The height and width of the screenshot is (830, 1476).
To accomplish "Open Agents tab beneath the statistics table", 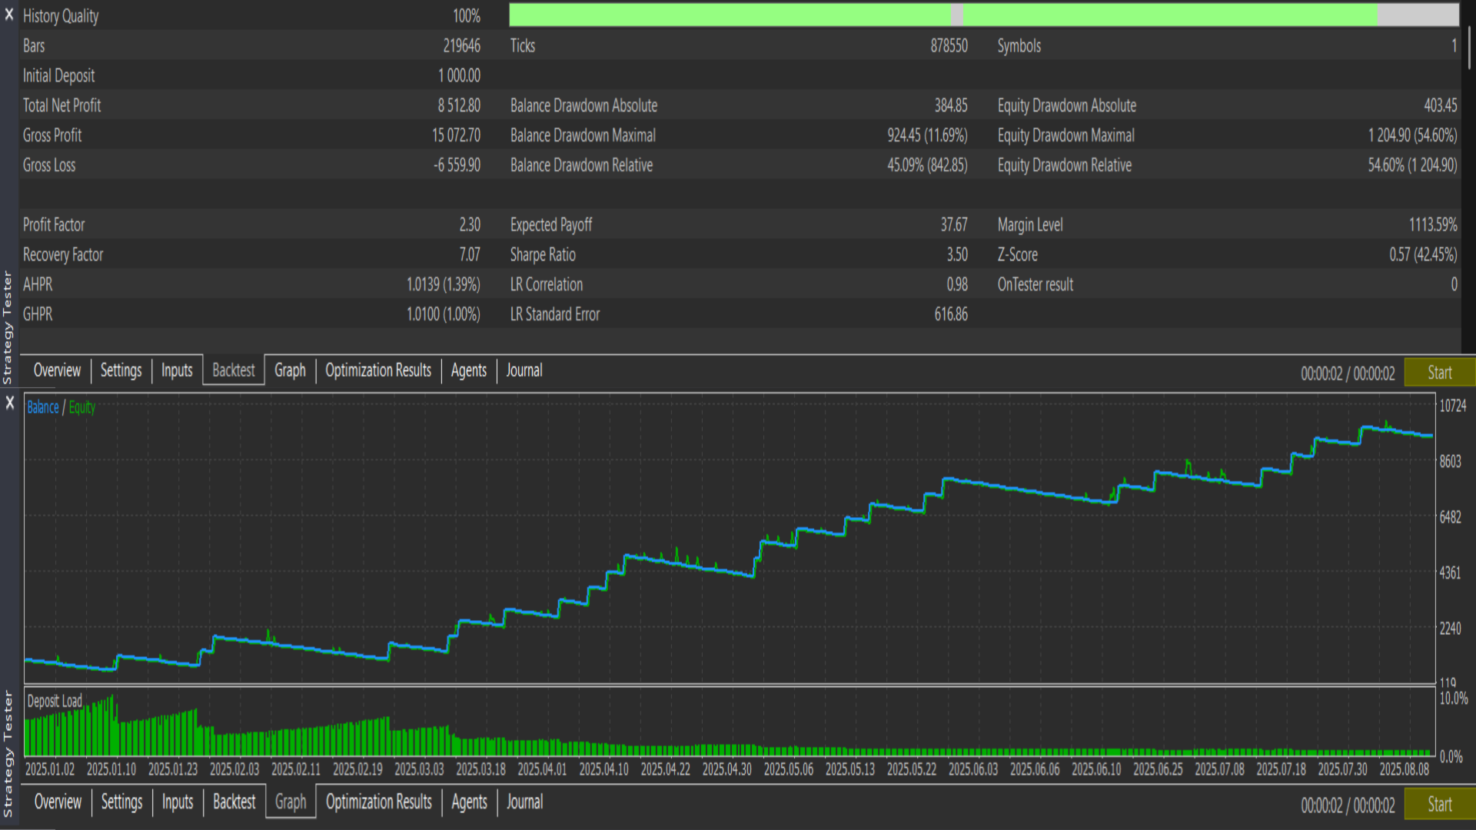I will point(469,370).
